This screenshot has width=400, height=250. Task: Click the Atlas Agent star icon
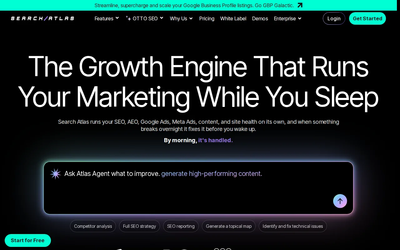[56, 174]
